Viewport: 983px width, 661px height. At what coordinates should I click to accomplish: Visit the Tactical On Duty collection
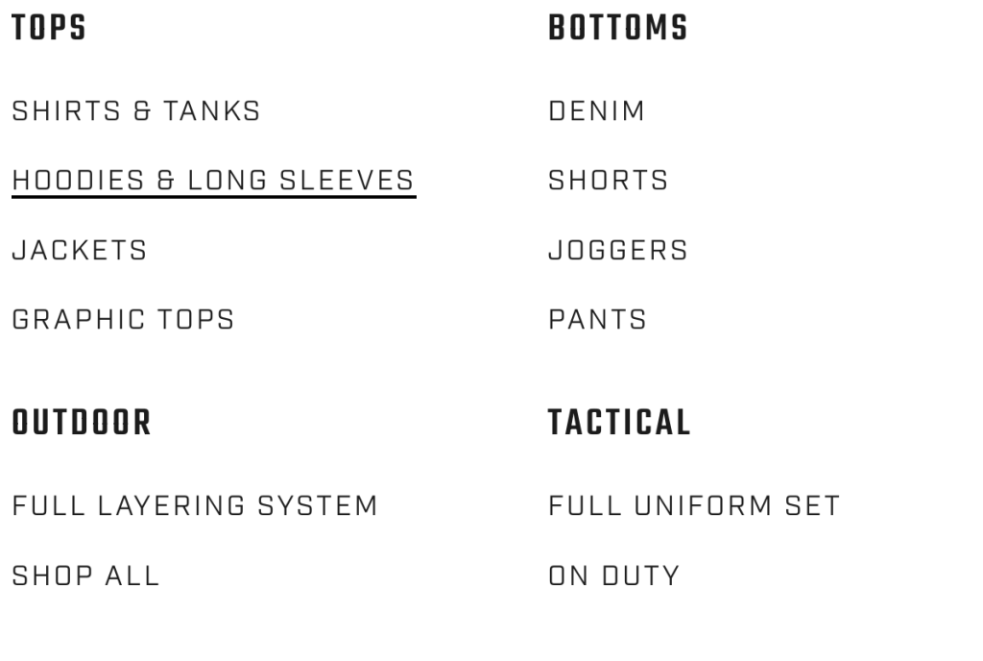(613, 575)
